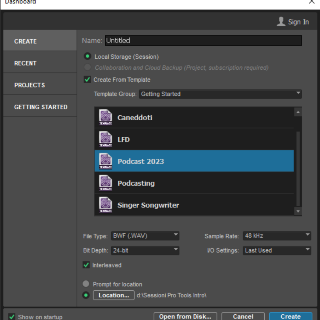This screenshot has height=320, width=320.
Task: Open the Template Group dropdown
Action: 220,94
